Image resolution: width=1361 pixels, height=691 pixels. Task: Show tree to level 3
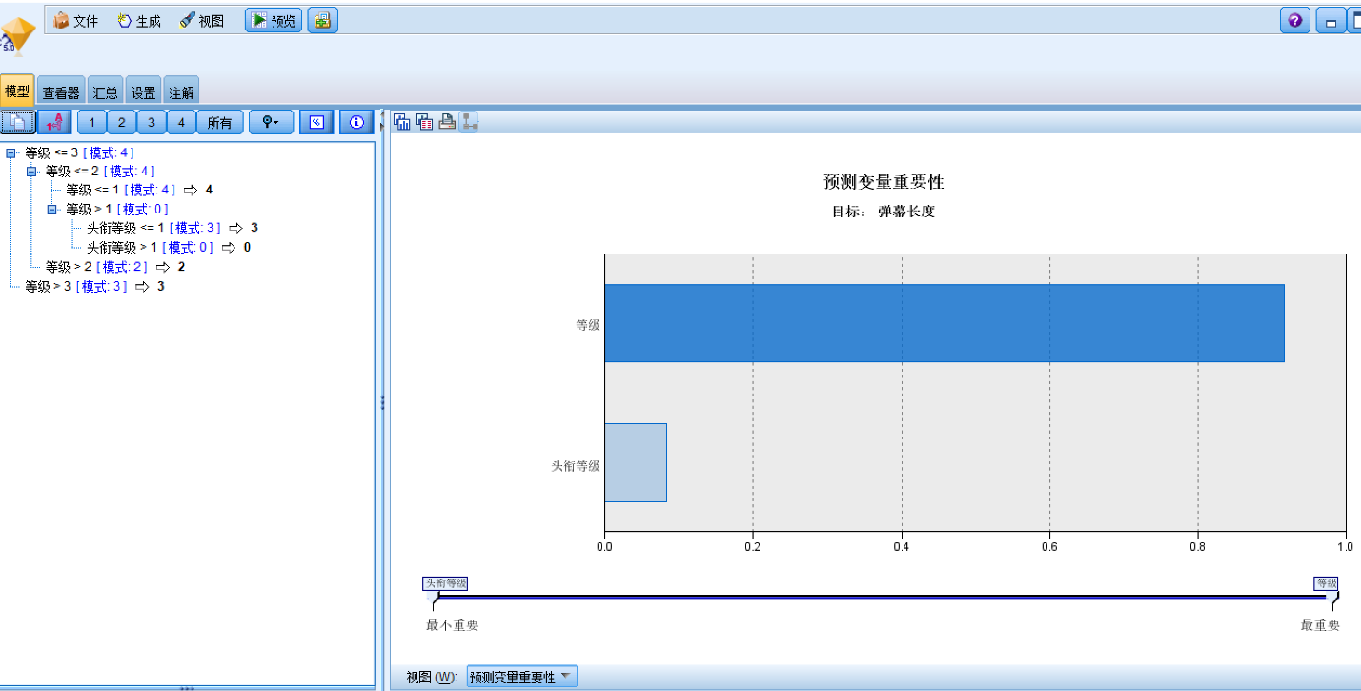click(151, 122)
